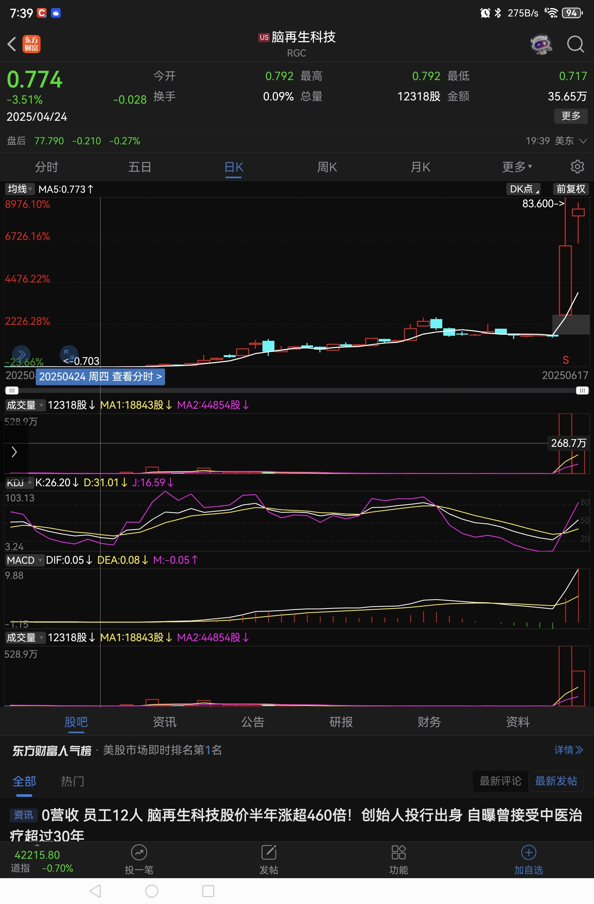The image size is (594, 904).
Task: Tap Android back navigation triangle
Action: (95, 891)
